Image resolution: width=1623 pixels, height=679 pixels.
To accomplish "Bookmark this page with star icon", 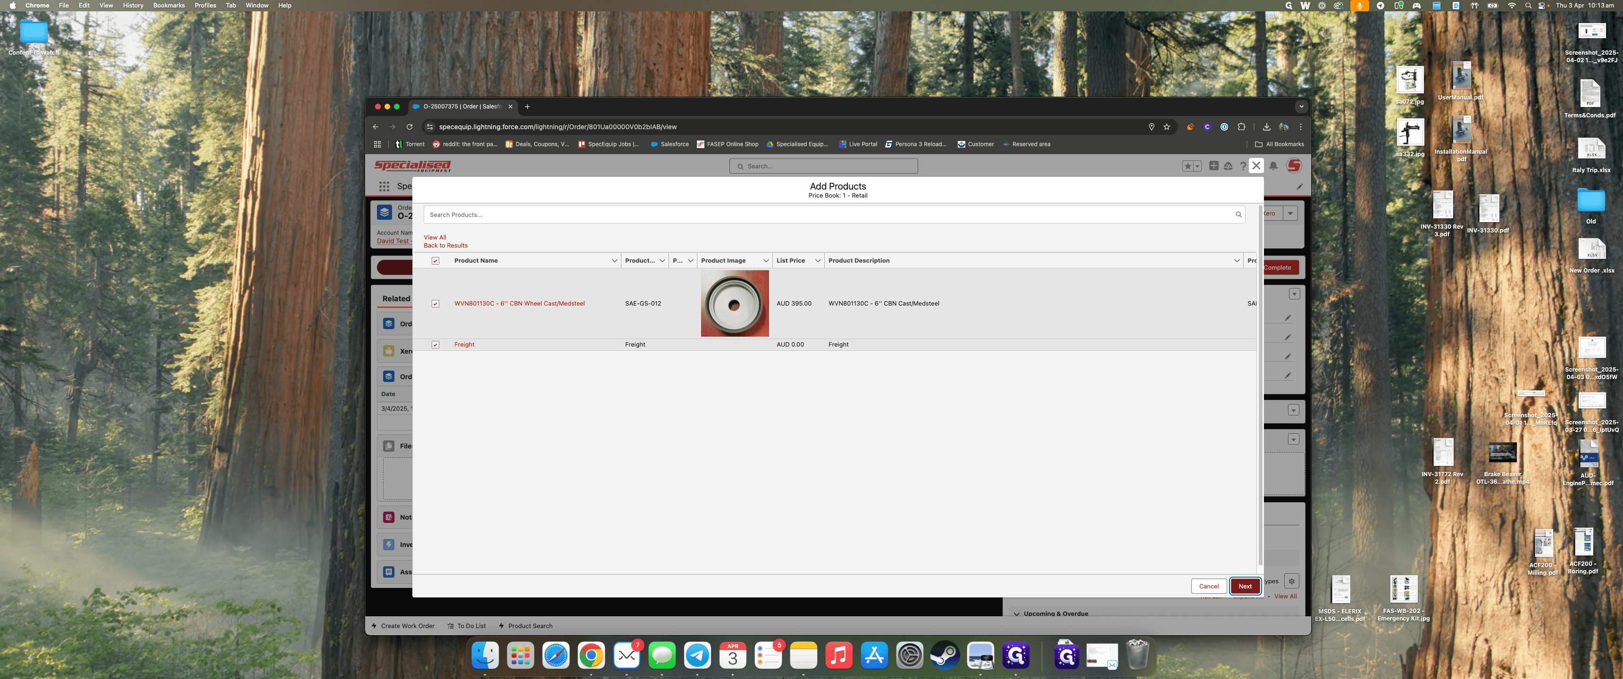I will (x=1166, y=126).
